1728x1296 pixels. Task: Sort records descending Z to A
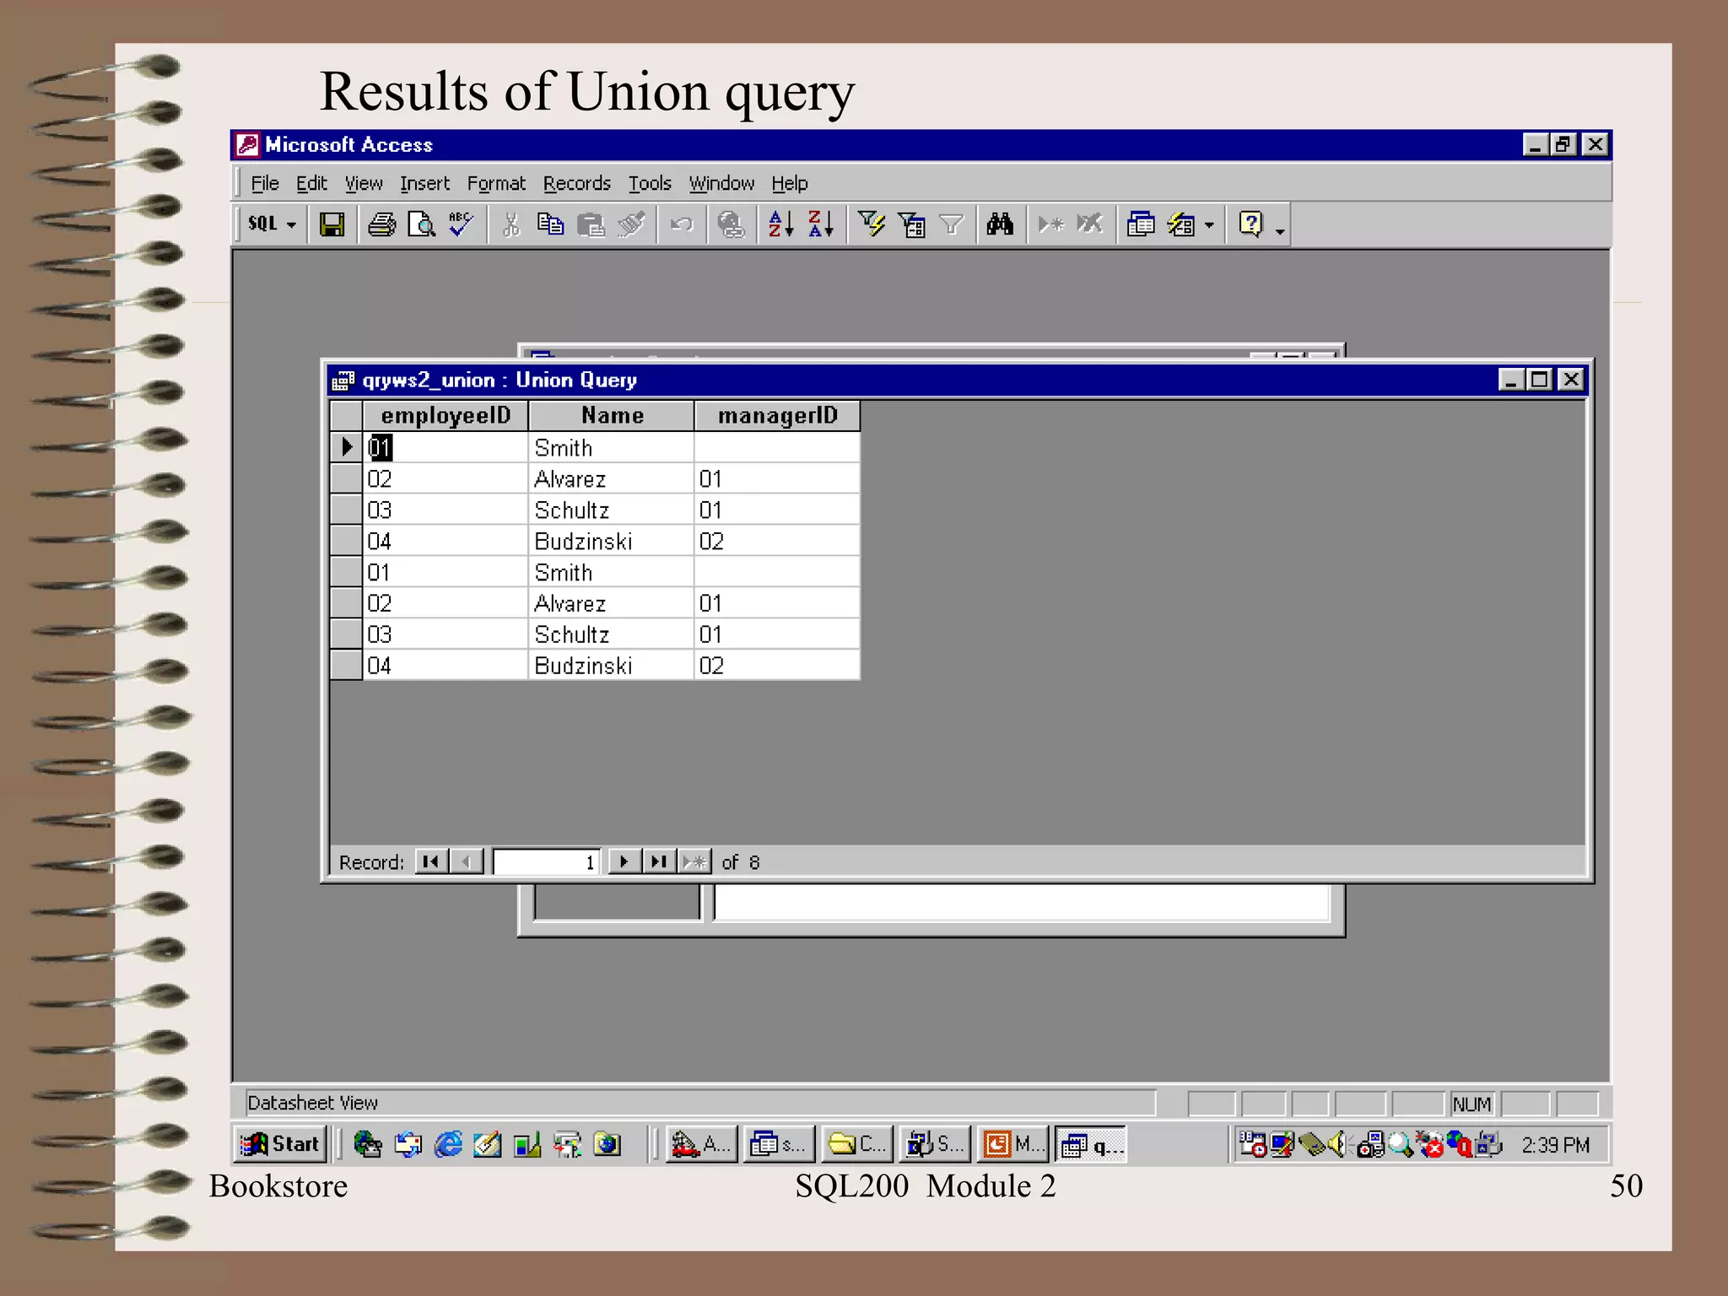[x=820, y=224]
